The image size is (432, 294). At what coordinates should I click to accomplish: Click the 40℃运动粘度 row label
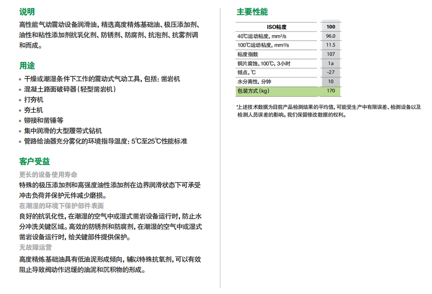tap(262, 36)
